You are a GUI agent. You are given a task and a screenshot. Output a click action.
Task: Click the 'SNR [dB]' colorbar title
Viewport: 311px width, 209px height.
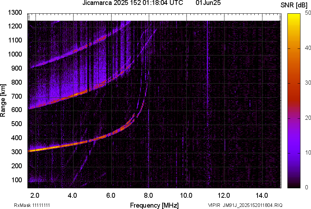click(x=294, y=5)
